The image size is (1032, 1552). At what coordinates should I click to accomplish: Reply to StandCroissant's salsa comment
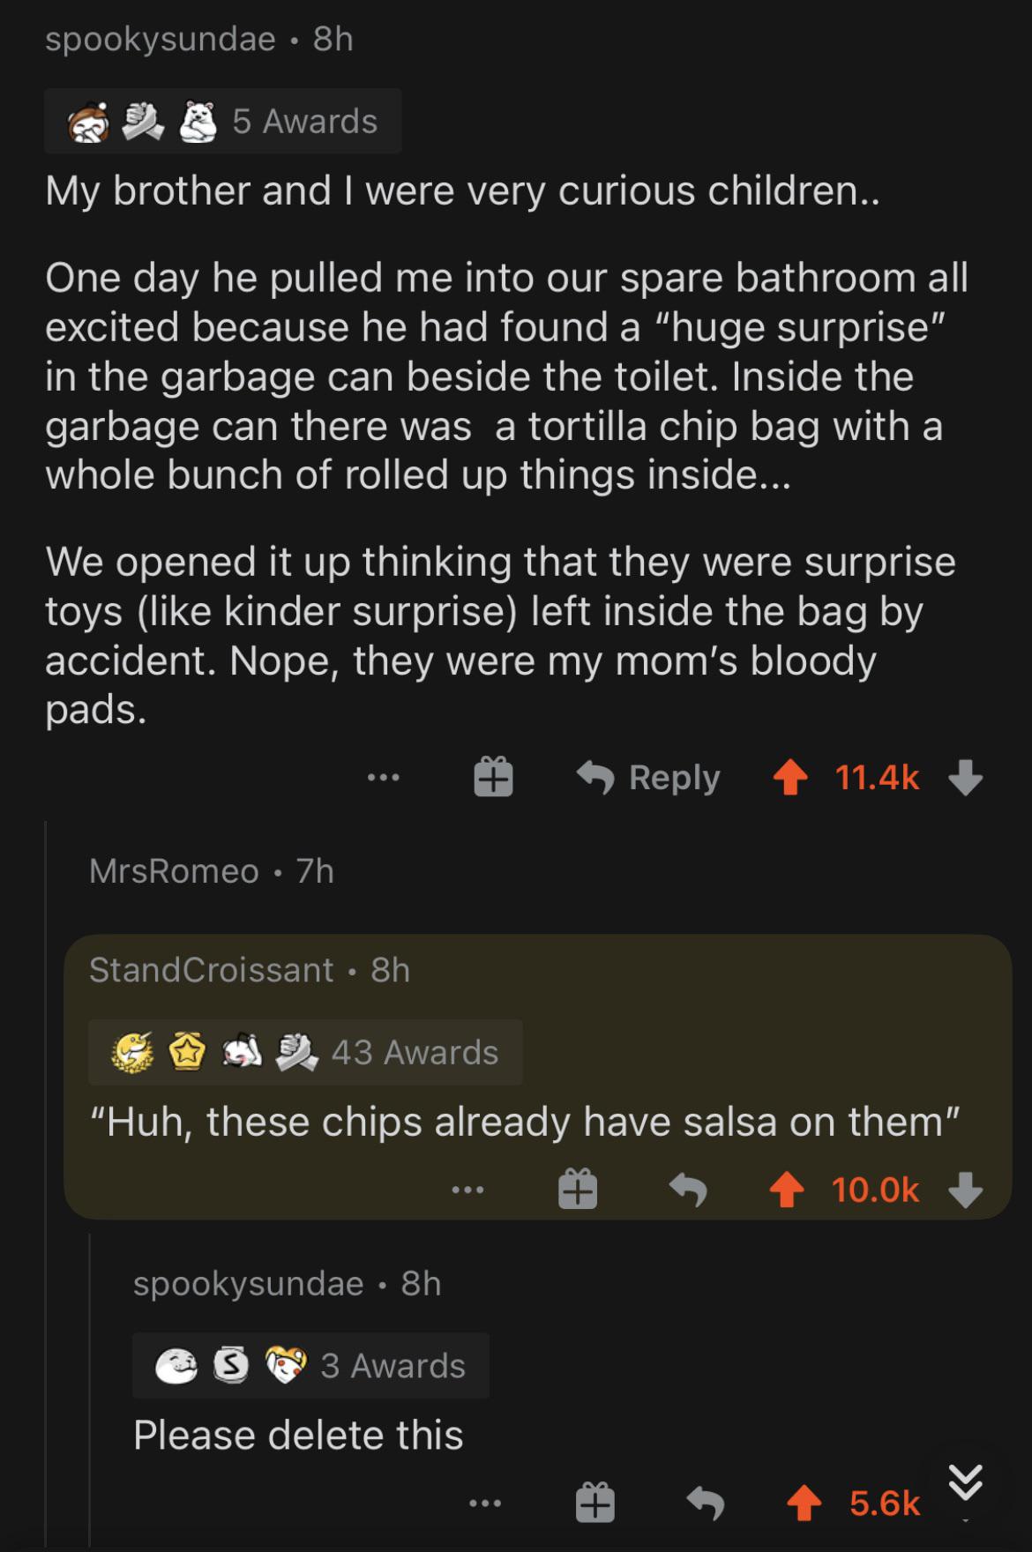point(688,1190)
